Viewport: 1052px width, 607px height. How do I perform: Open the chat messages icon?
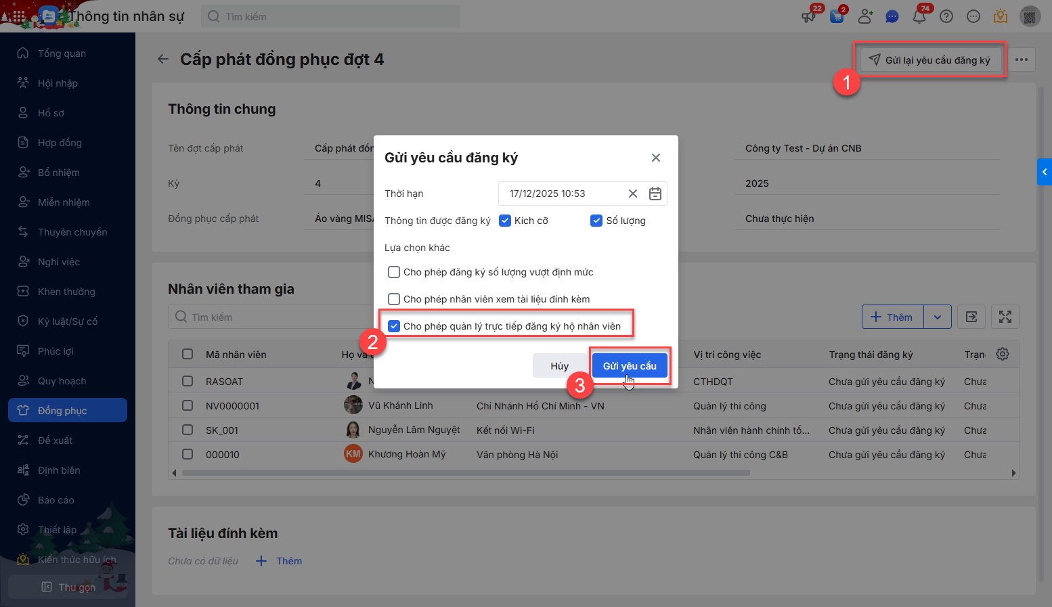(892, 16)
